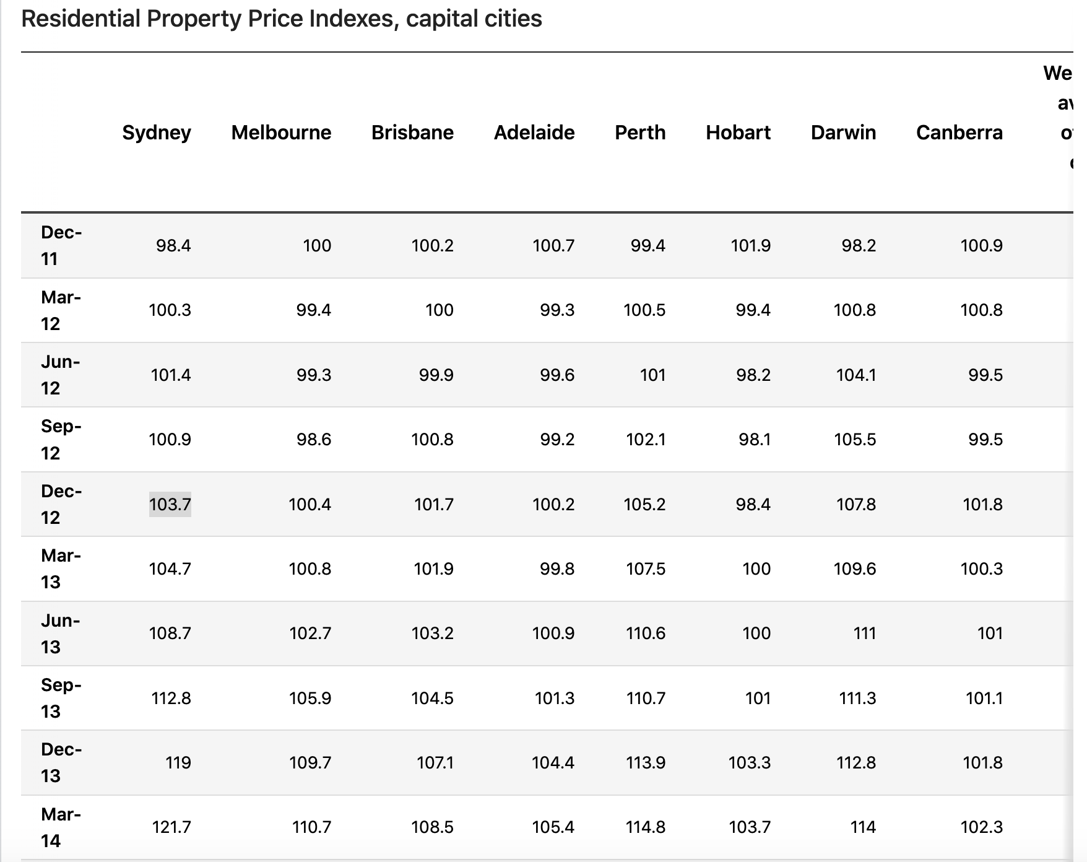Click Adelaide Mar-13 value 99.8

coord(557,568)
